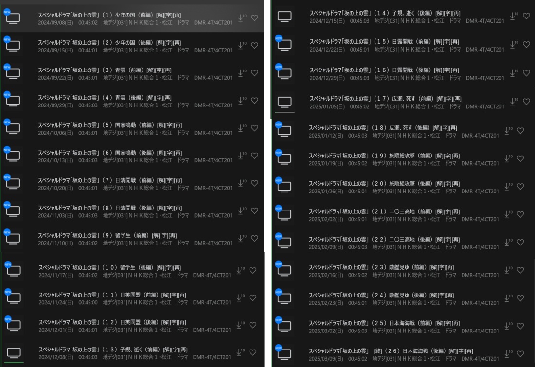535x367 pixels.
Task: Download episode (5) 国家鳴動（前編）
Action: click(x=241, y=128)
